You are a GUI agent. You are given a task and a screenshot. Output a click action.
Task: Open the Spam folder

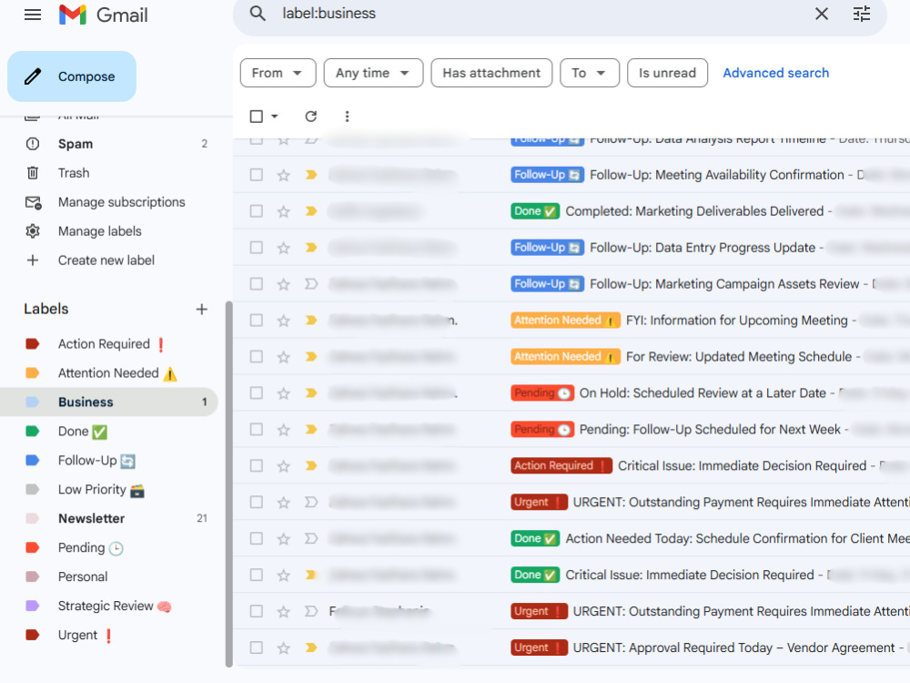coord(109,144)
